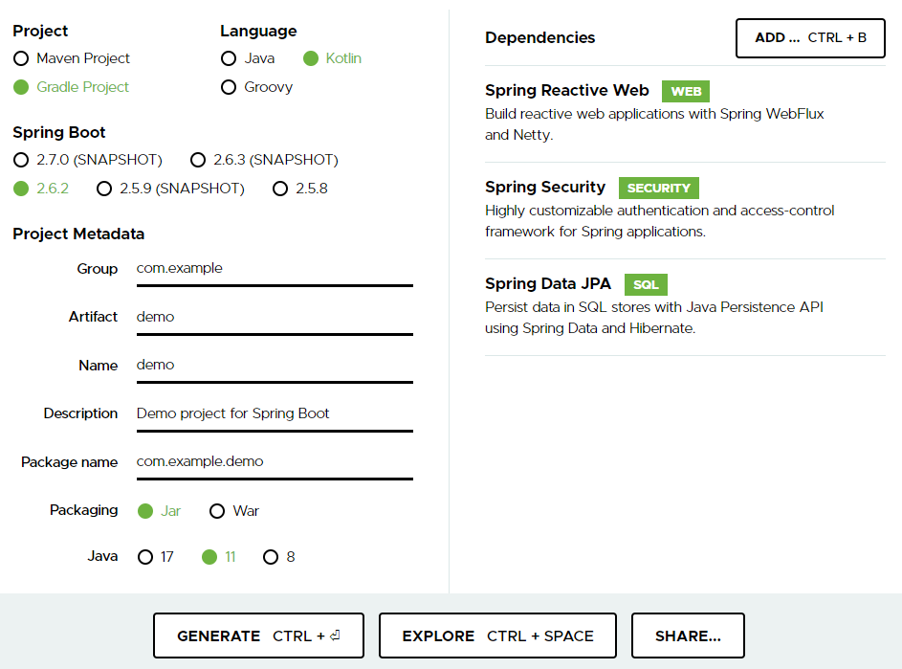The width and height of the screenshot is (902, 669).
Task: Click the Spring Security dependency entry
Action: coord(545,188)
